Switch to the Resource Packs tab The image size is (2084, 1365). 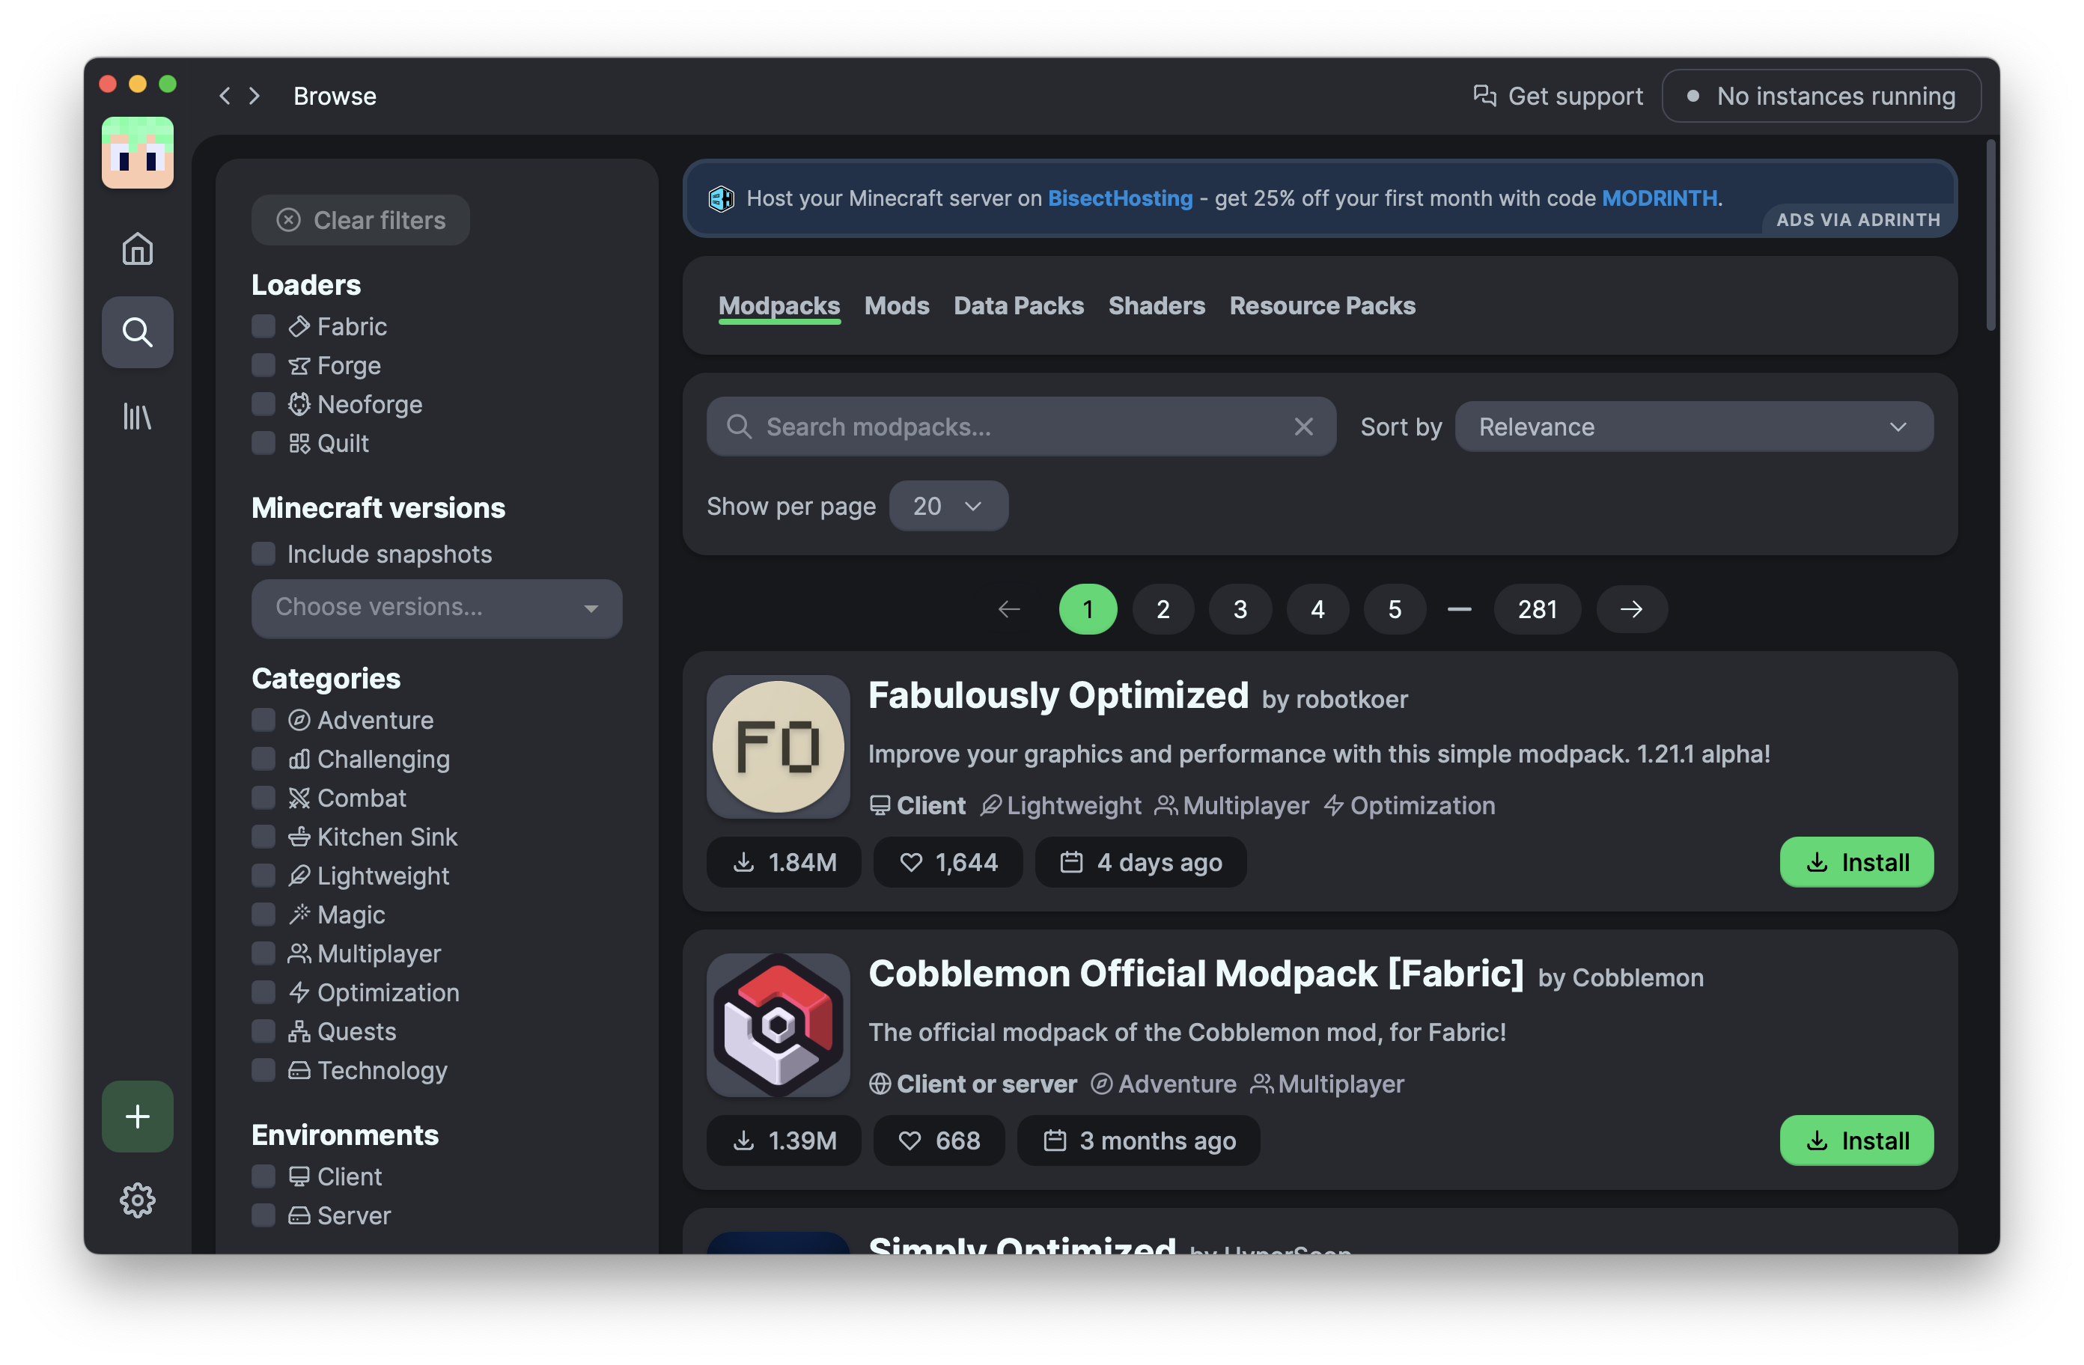[1322, 305]
